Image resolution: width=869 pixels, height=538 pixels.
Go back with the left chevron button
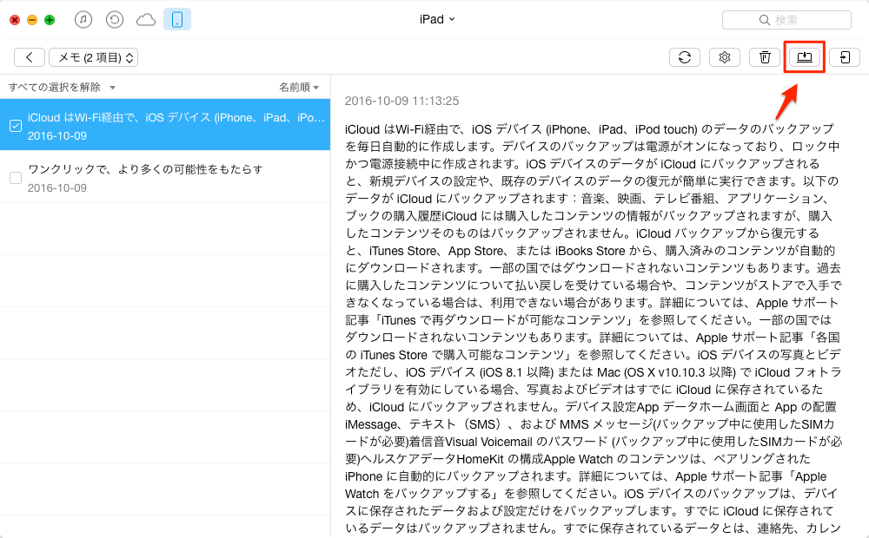[x=30, y=57]
